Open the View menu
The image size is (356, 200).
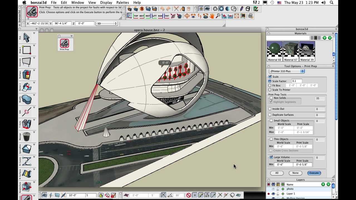[x=92, y=2]
